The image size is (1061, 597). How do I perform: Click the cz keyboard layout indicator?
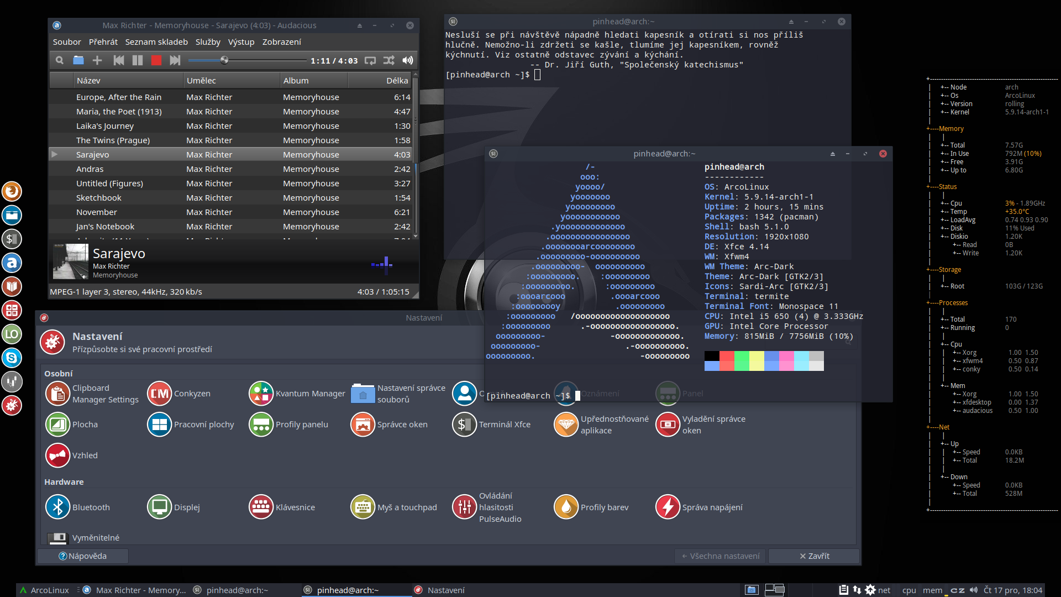coord(958,590)
